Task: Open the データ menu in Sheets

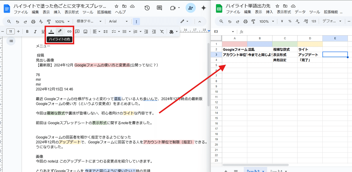Action: coord(300,12)
